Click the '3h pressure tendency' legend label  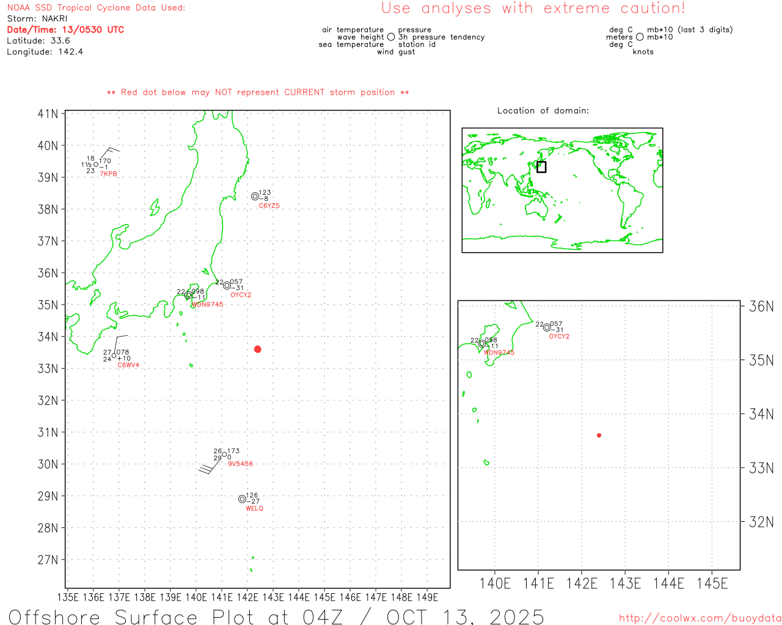(x=441, y=37)
